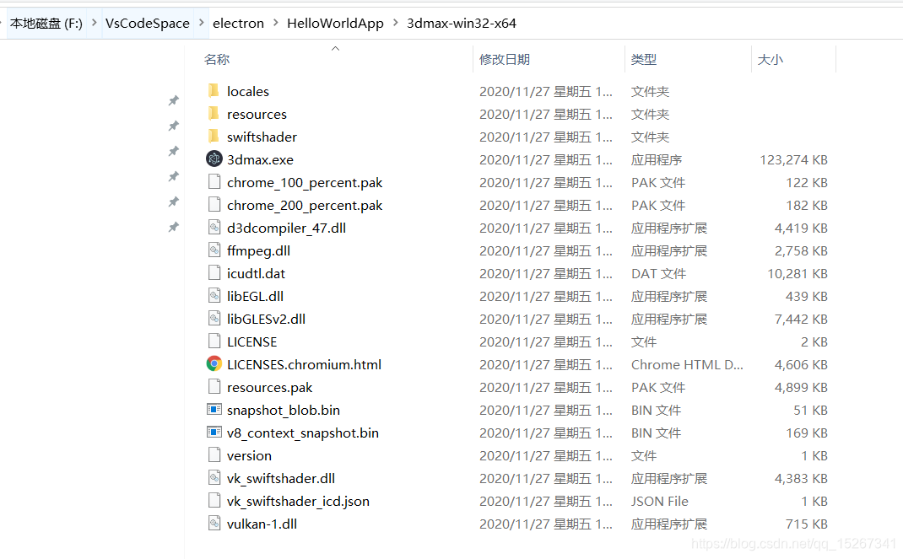903x559 pixels.
Task: Navigate to HelloWorldApp breadcrumb
Action: [x=335, y=24]
